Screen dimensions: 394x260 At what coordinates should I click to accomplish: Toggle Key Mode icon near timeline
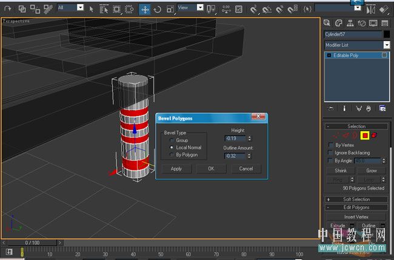[9, 252]
